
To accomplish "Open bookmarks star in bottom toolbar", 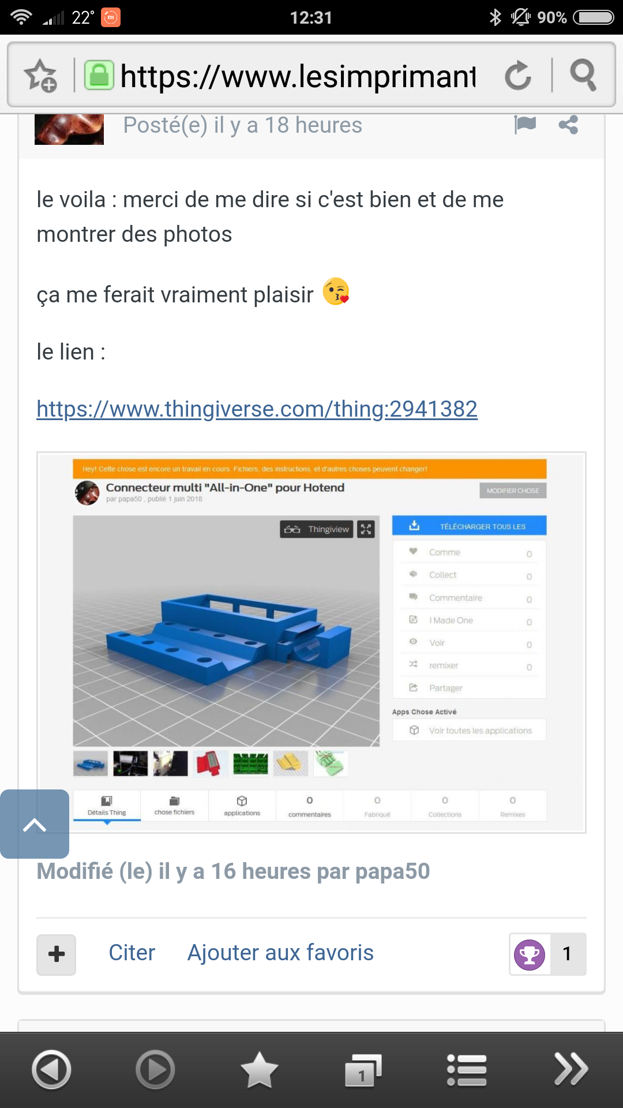I will pos(259,1069).
